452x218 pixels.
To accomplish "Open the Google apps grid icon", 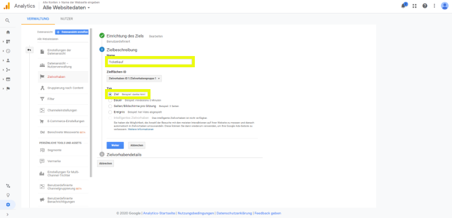I will (414, 6).
